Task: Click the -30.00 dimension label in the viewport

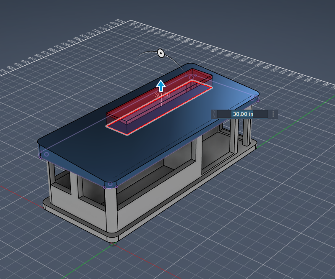Action: click(161, 95)
